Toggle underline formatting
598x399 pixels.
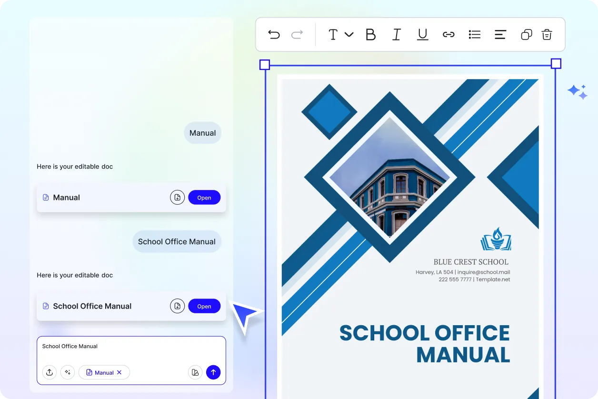[422, 34]
